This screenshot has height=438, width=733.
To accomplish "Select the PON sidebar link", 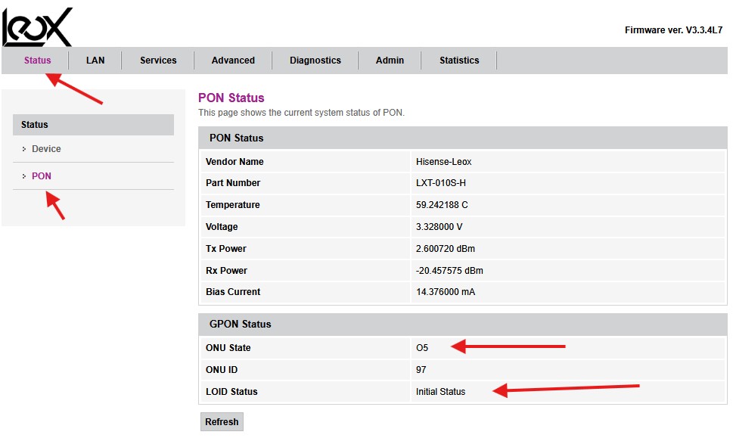I will pos(42,176).
